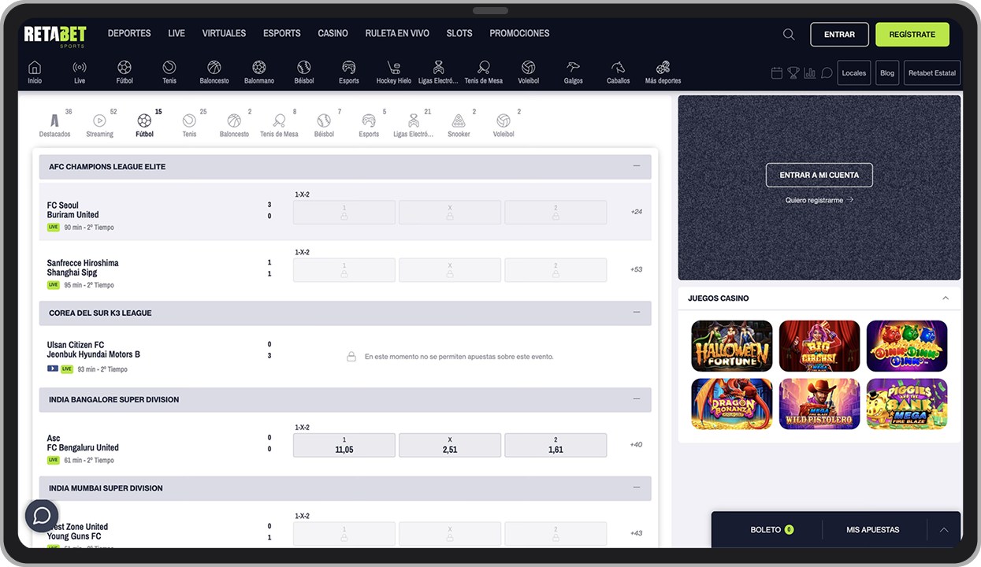Filter live events by Esports (5)

pyautogui.click(x=369, y=124)
